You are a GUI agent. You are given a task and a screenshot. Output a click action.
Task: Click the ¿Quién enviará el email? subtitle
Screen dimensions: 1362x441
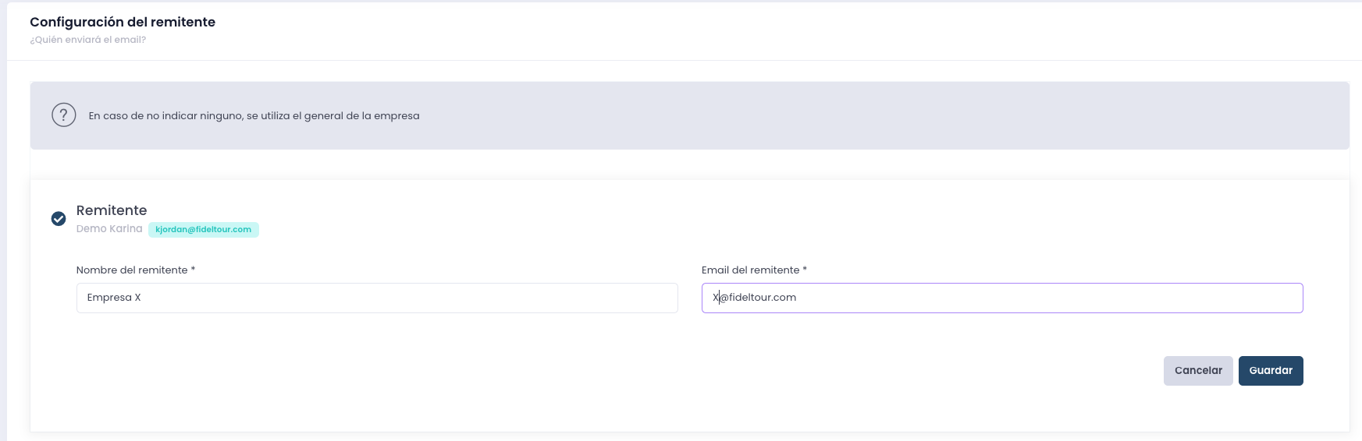[x=88, y=40]
